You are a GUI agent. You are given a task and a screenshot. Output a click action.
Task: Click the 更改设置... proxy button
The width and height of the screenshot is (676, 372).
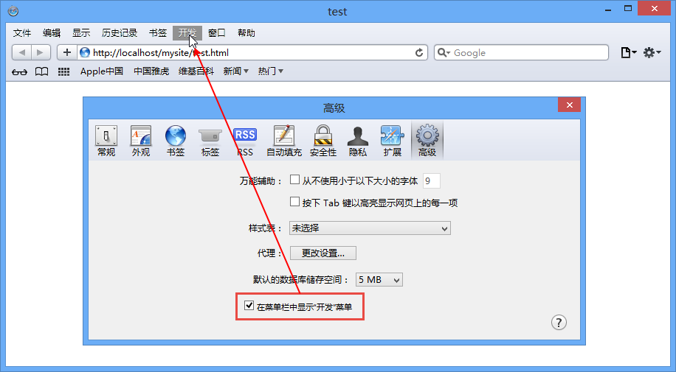point(323,253)
